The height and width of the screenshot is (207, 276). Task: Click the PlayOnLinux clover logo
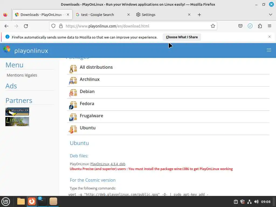click(x=7, y=49)
